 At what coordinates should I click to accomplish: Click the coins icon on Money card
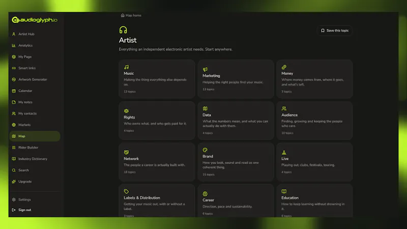(284, 67)
